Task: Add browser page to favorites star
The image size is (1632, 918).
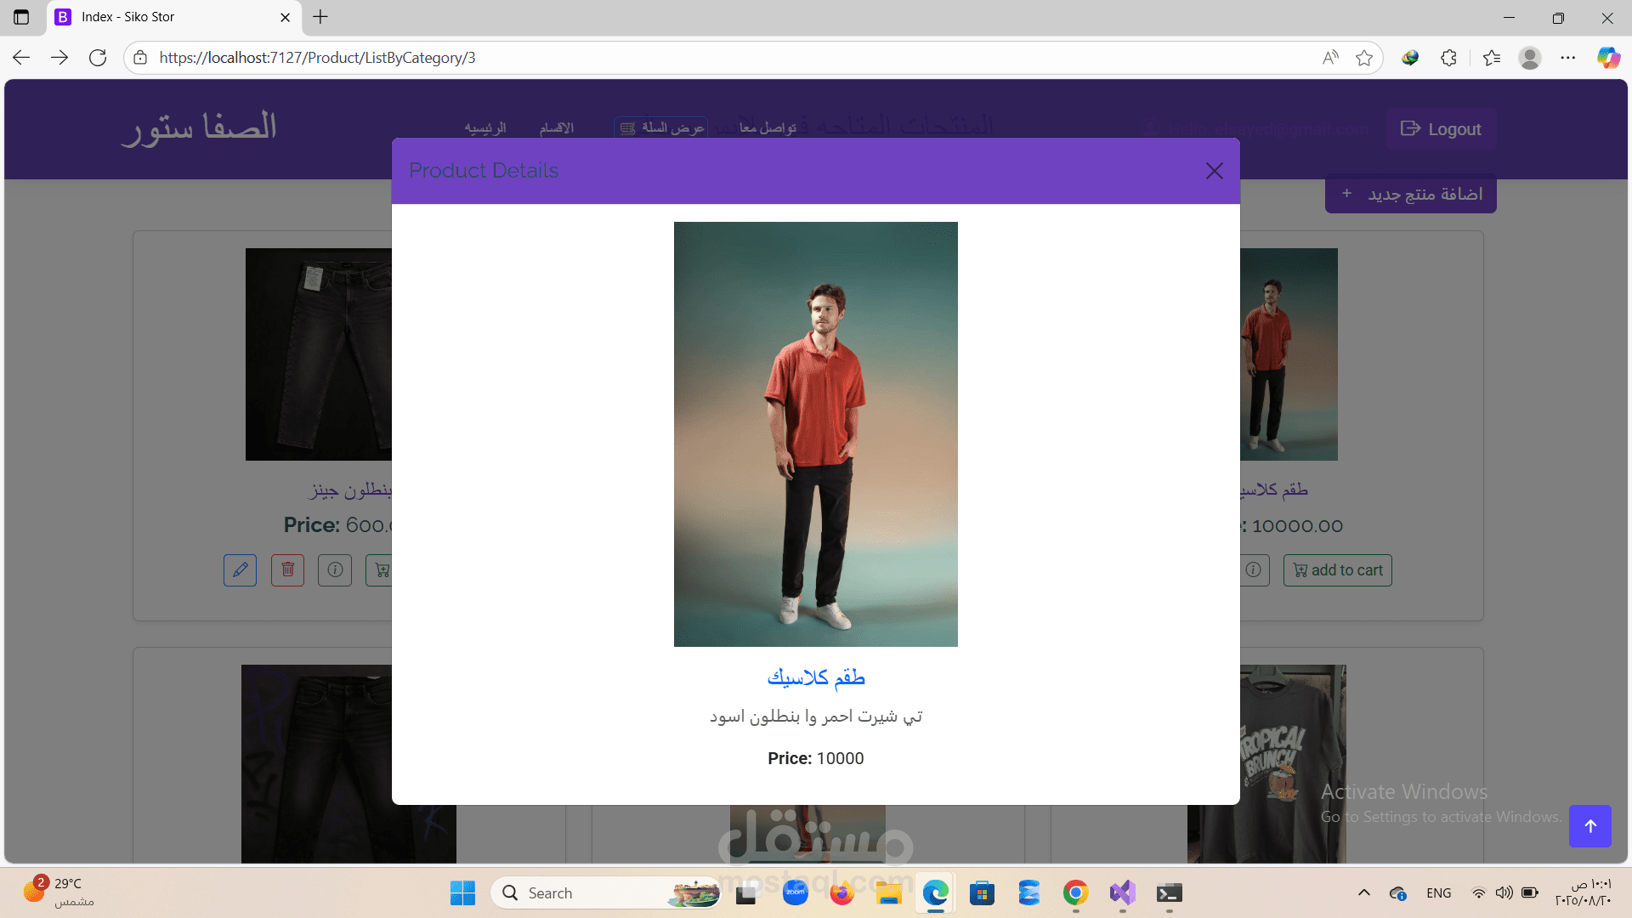Action: tap(1364, 58)
